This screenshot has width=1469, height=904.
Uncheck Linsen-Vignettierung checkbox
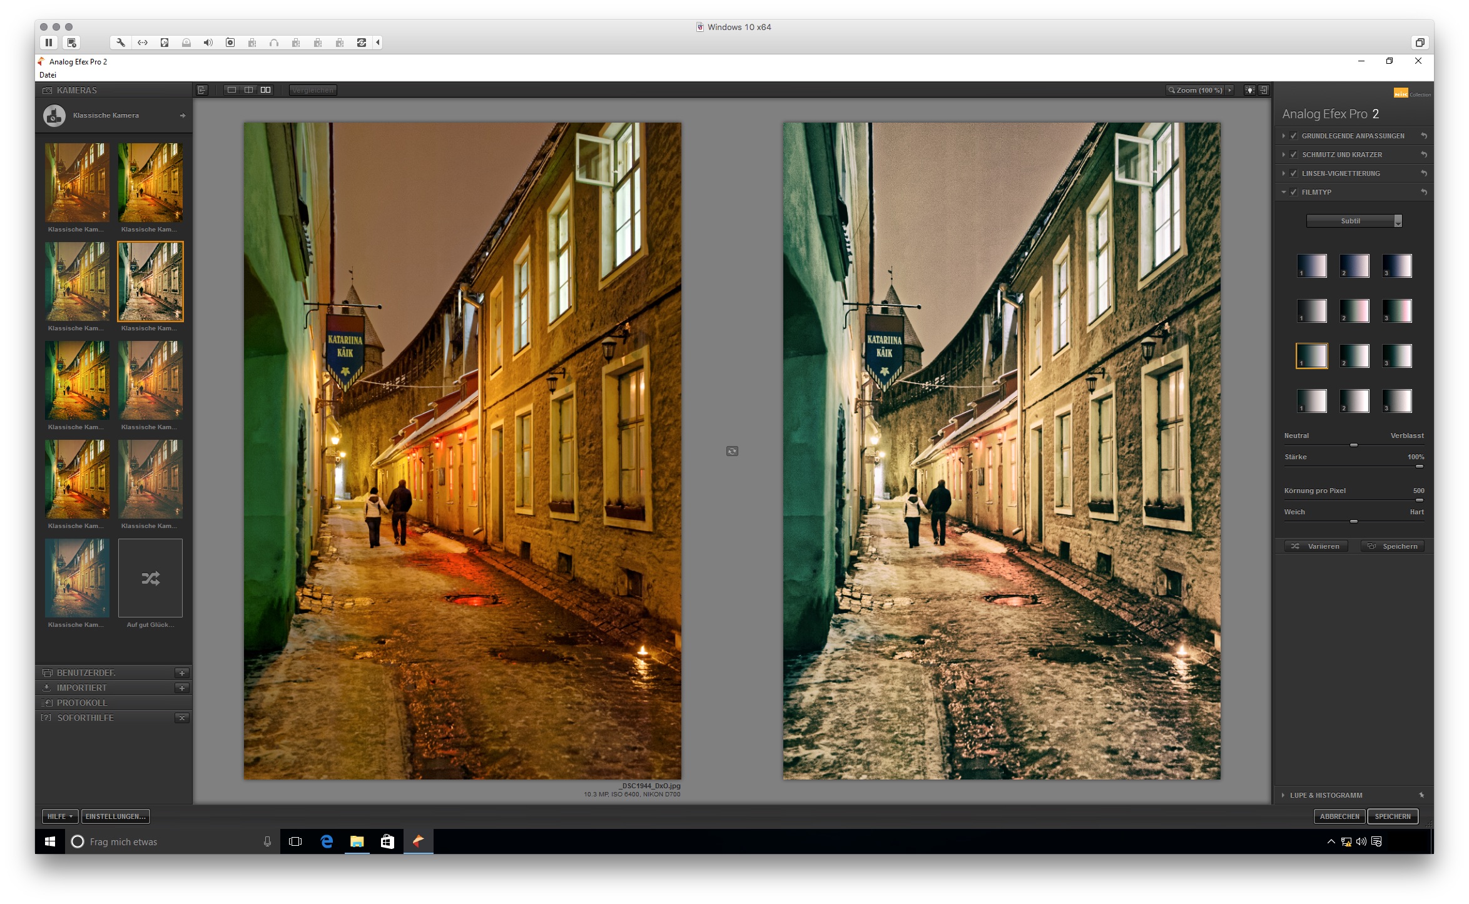pyautogui.click(x=1293, y=173)
